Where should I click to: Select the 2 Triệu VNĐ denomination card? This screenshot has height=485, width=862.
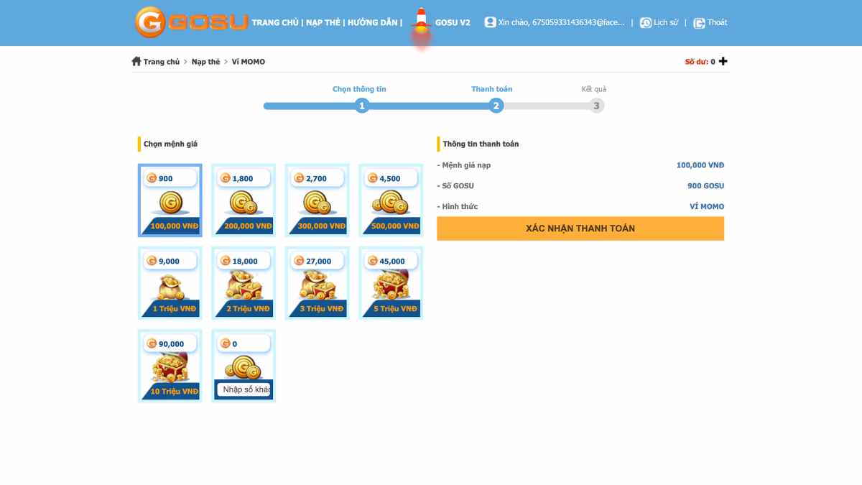(x=244, y=283)
